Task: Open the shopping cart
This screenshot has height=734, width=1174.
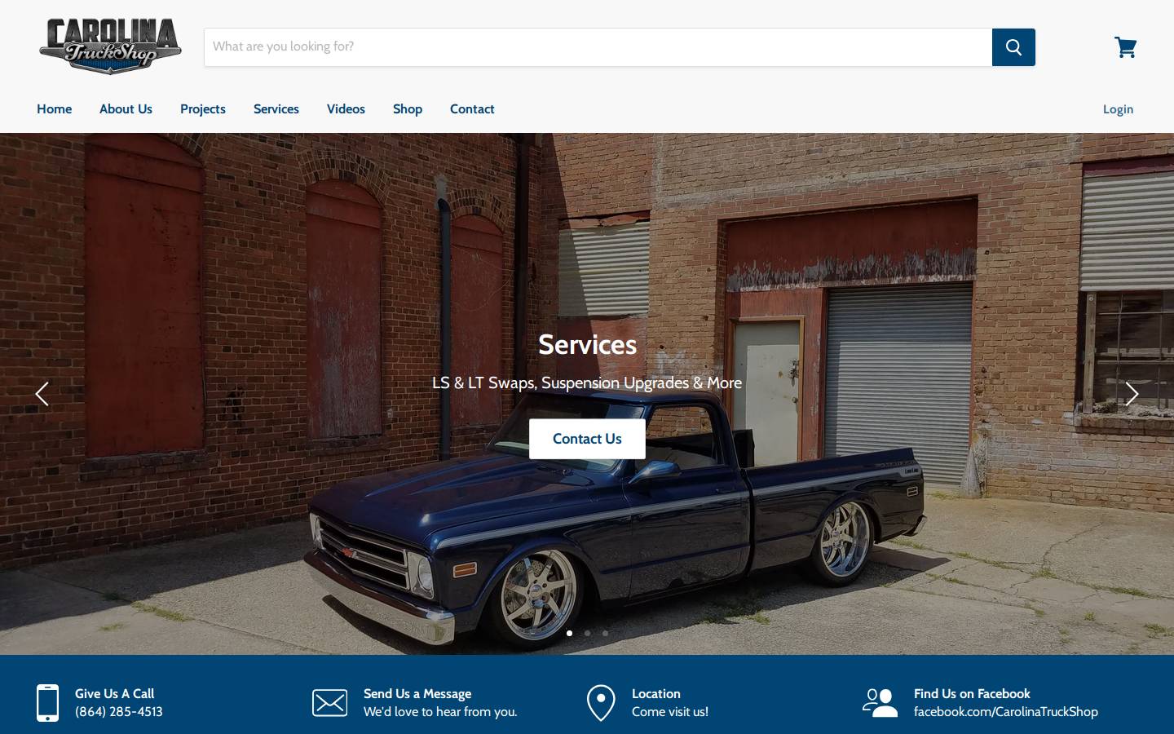Action: point(1126,47)
